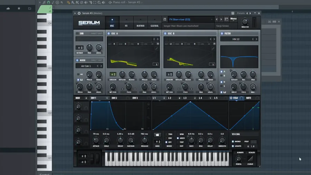Click the OSC A unison voices stepper

(113, 74)
